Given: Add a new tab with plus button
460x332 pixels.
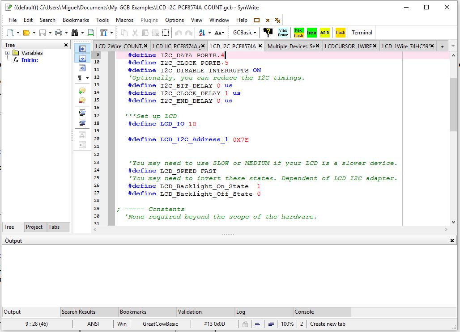Looking at the screenshot, I should coord(442,46).
